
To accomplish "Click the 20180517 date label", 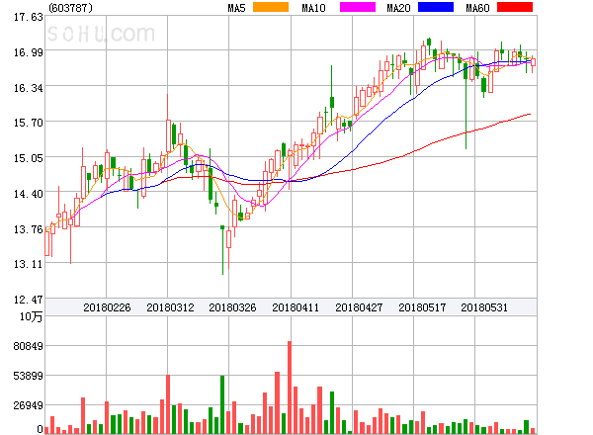I will [x=422, y=307].
